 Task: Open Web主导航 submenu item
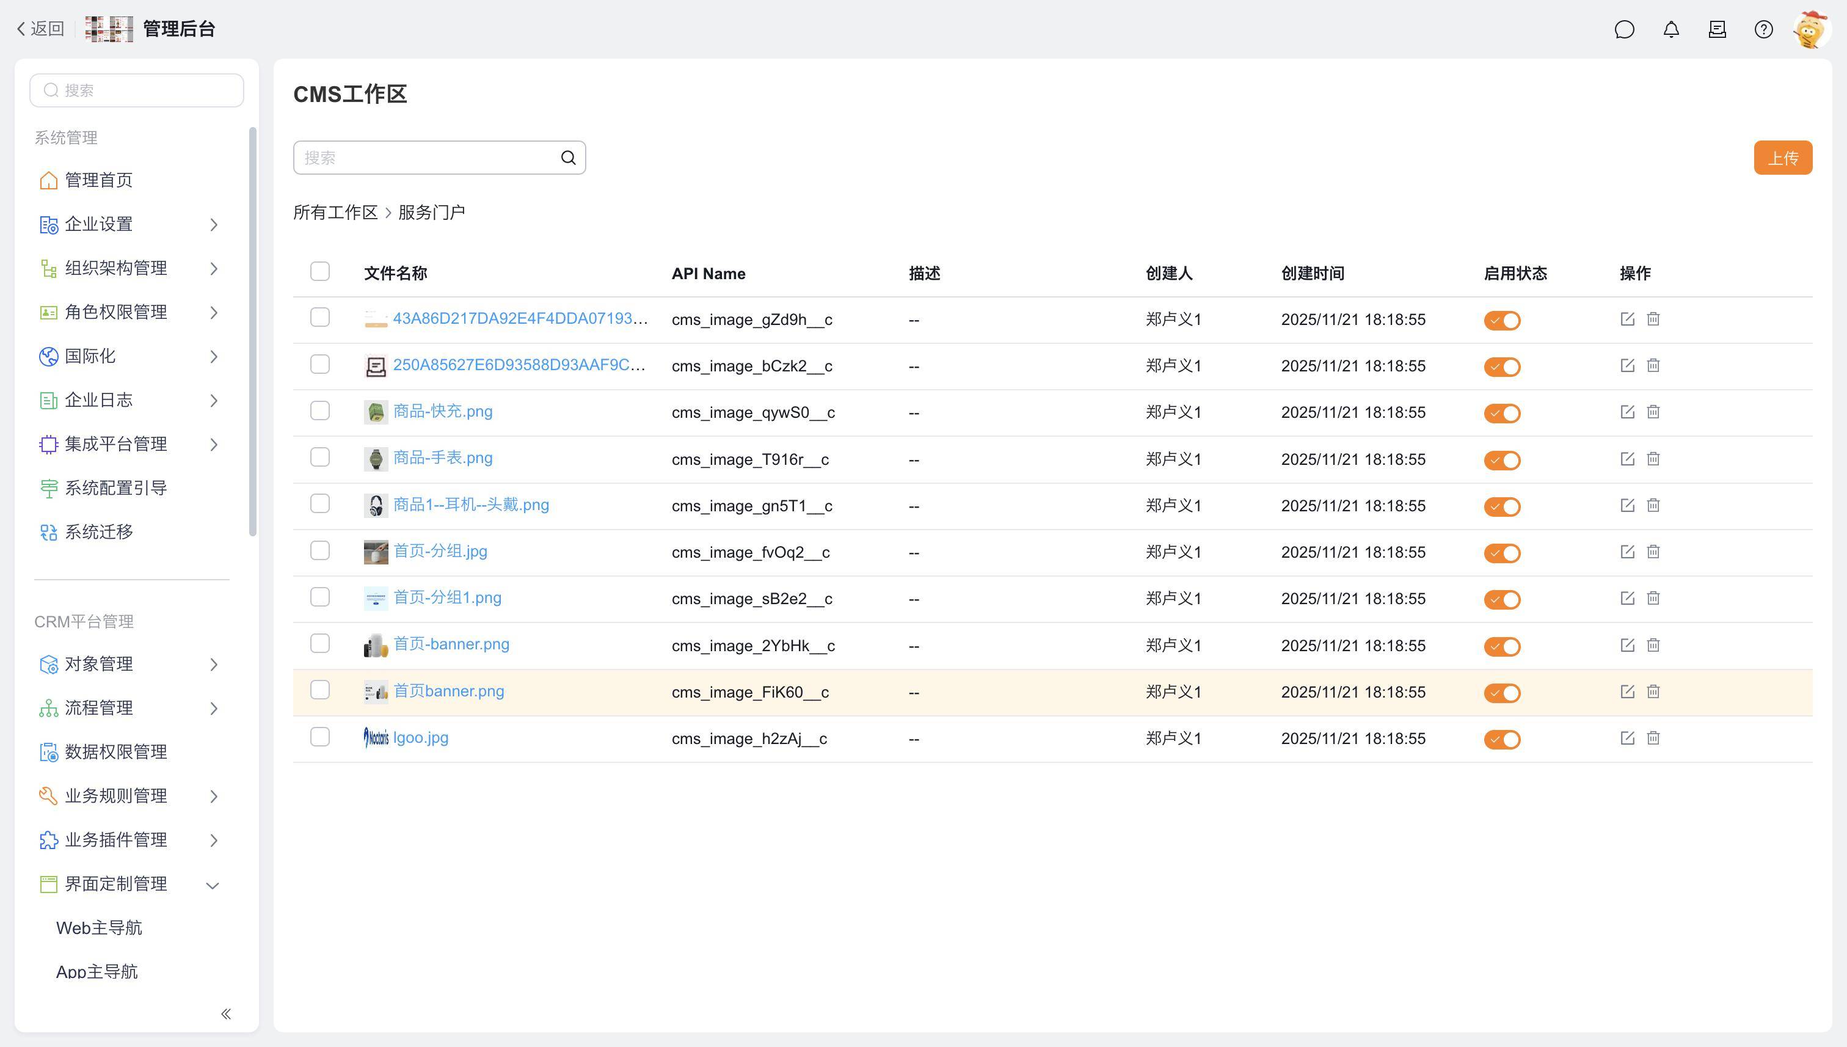coord(99,928)
